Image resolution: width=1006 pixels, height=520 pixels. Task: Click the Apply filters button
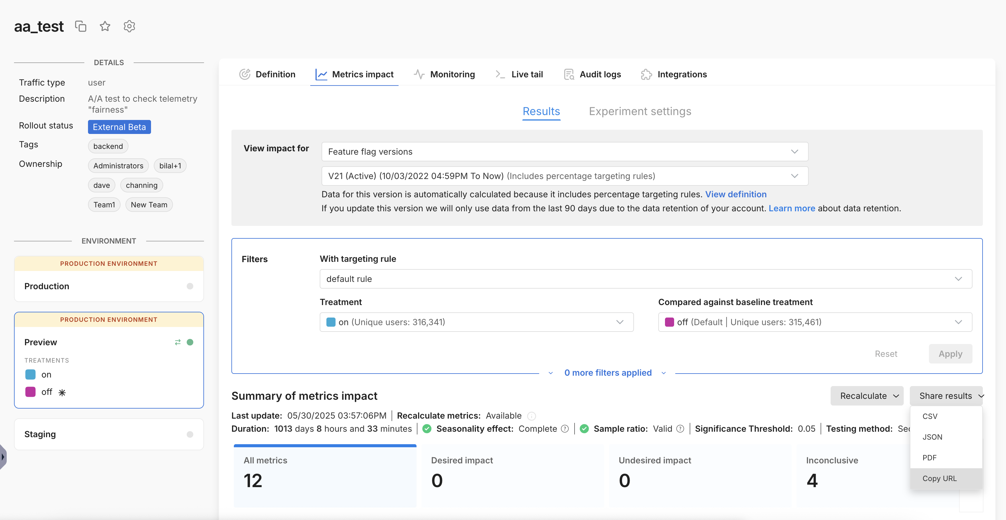(x=950, y=354)
